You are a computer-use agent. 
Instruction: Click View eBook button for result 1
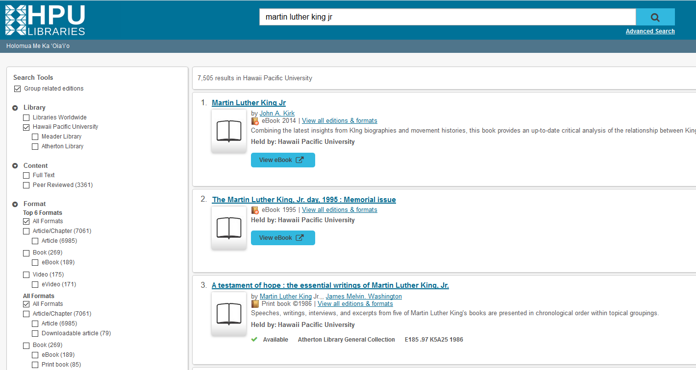coord(283,160)
